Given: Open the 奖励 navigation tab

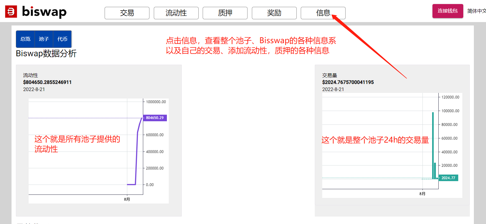Looking at the screenshot, I should tap(274, 13).
